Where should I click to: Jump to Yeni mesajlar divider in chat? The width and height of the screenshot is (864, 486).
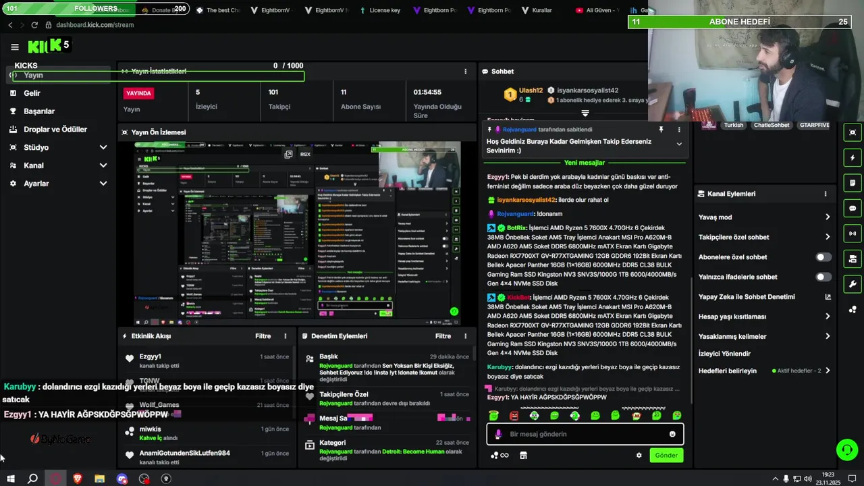point(585,163)
